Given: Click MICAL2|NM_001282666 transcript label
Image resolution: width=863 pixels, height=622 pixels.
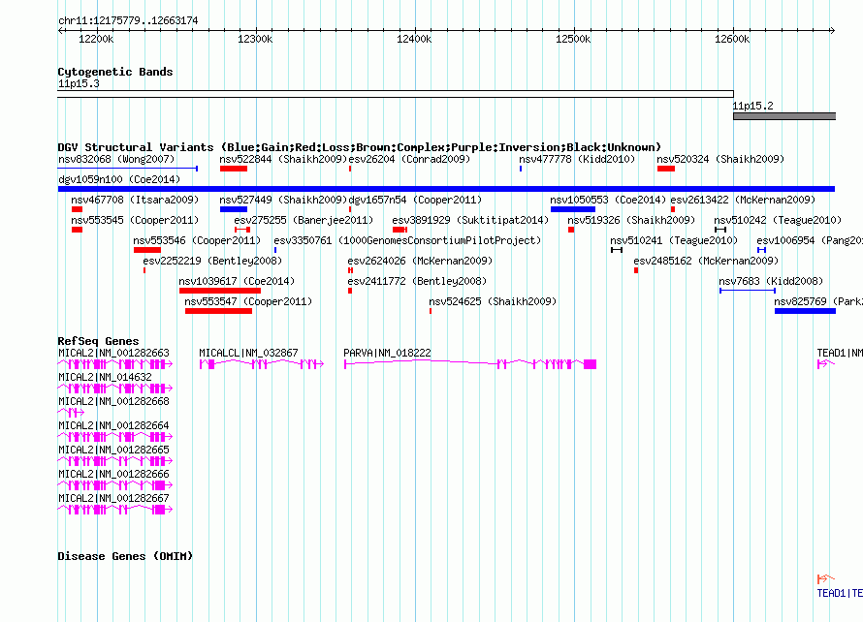Looking at the screenshot, I should [113, 474].
